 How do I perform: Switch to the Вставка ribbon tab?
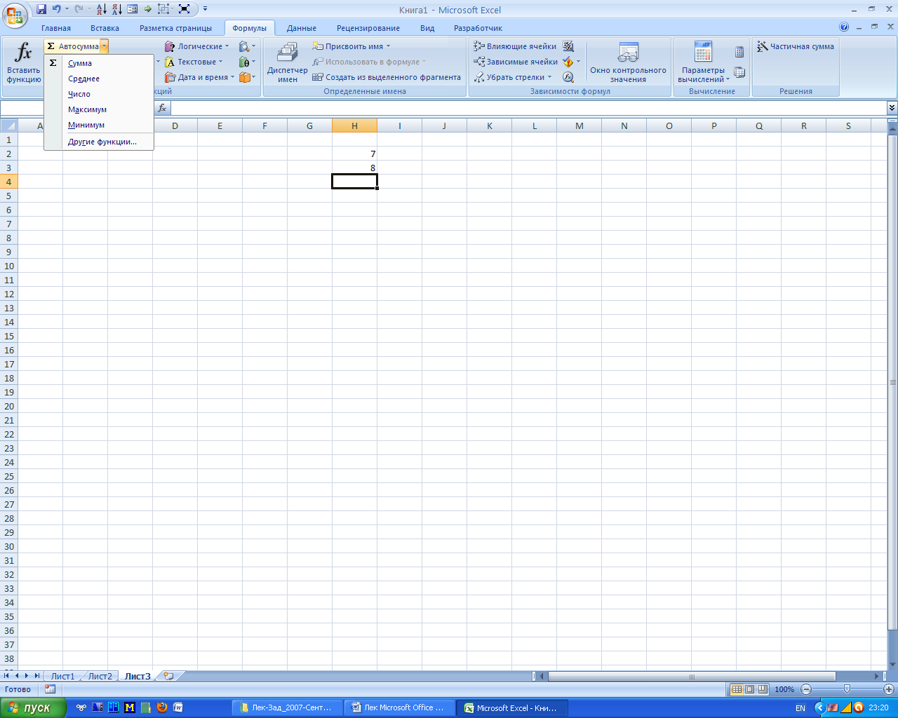(x=105, y=28)
